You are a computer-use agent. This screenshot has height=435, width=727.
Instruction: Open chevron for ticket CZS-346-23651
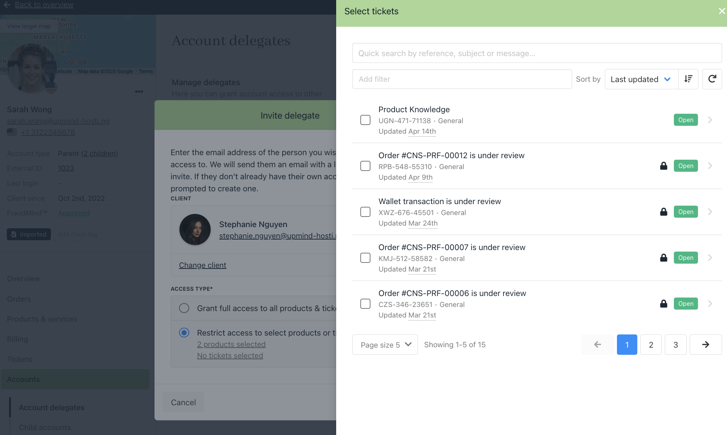pyautogui.click(x=710, y=304)
